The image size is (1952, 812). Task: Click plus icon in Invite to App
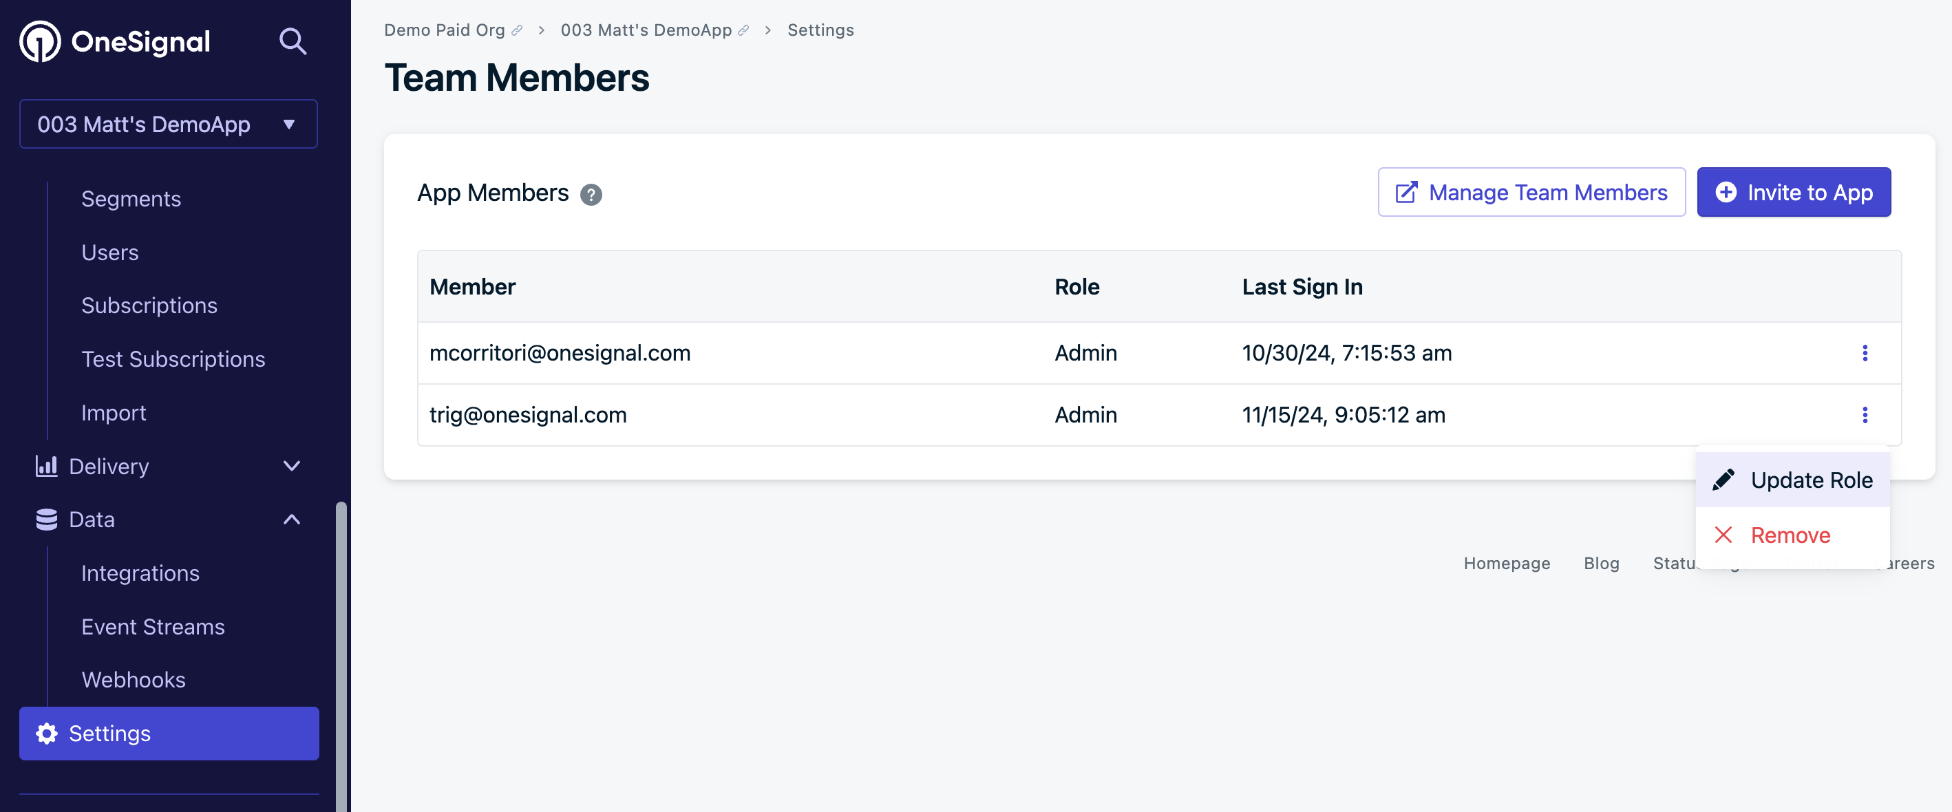tap(1726, 193)
